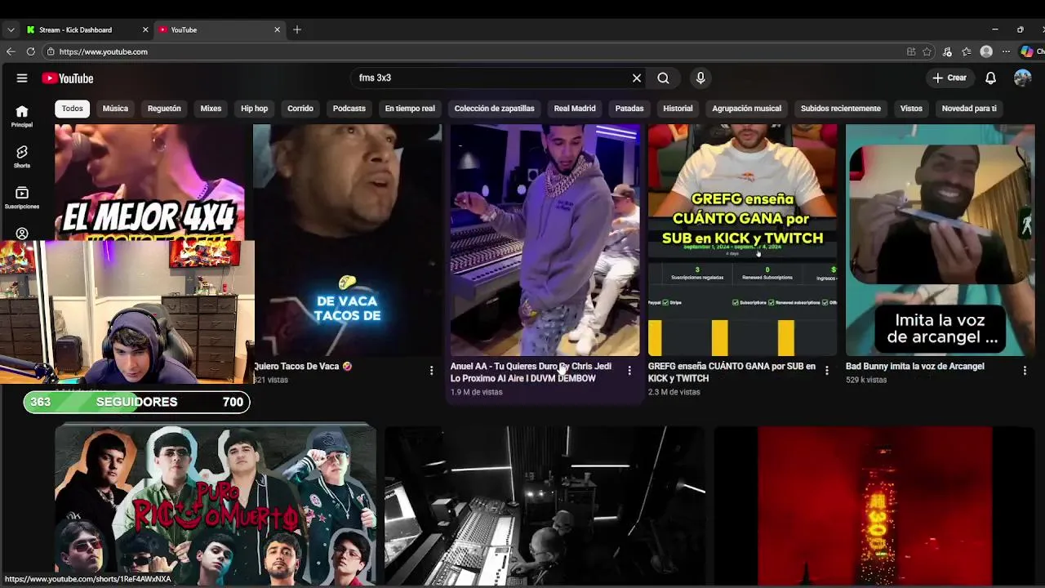
Task: Click the '529 k vistas' text
Action: [866, 380]
